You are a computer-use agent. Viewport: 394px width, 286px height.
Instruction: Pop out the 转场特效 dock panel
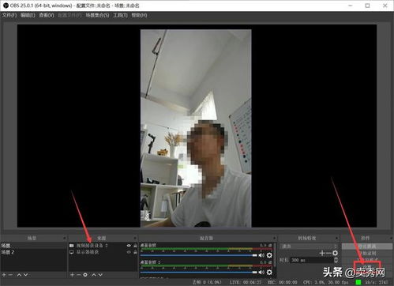tap(336, 238)
